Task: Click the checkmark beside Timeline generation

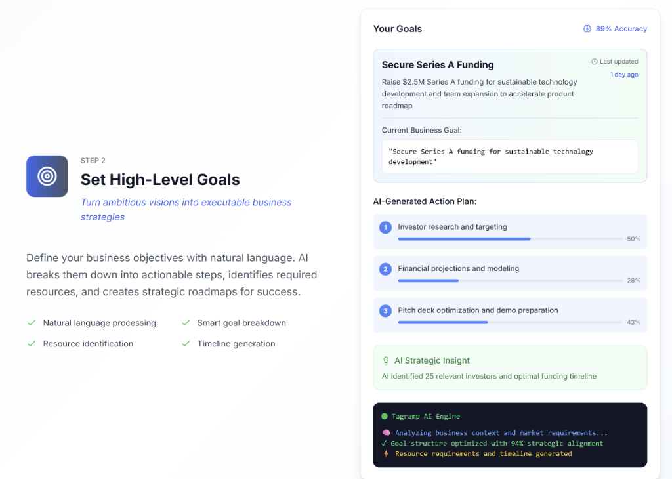Action: 186,344
